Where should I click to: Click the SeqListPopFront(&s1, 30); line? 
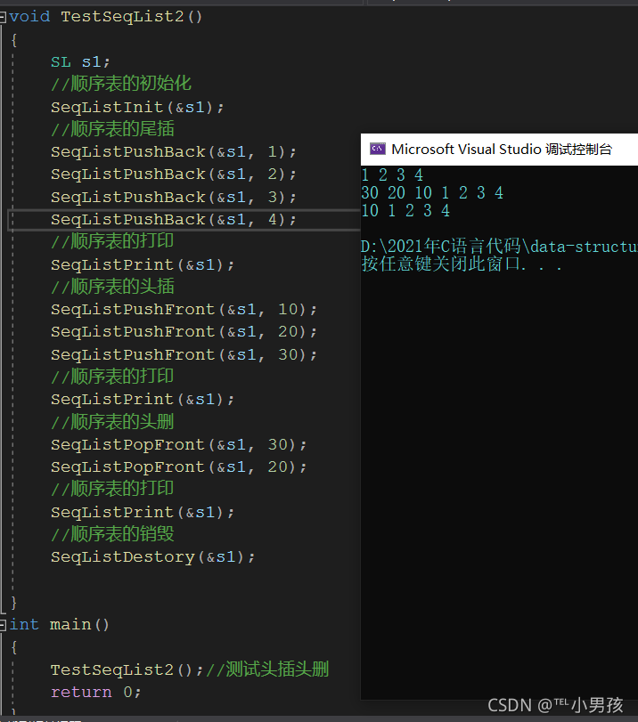tap(178, 445)
